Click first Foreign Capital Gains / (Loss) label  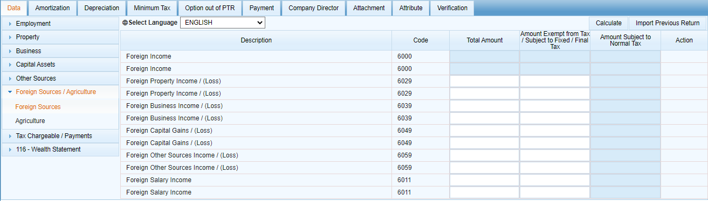169,131
